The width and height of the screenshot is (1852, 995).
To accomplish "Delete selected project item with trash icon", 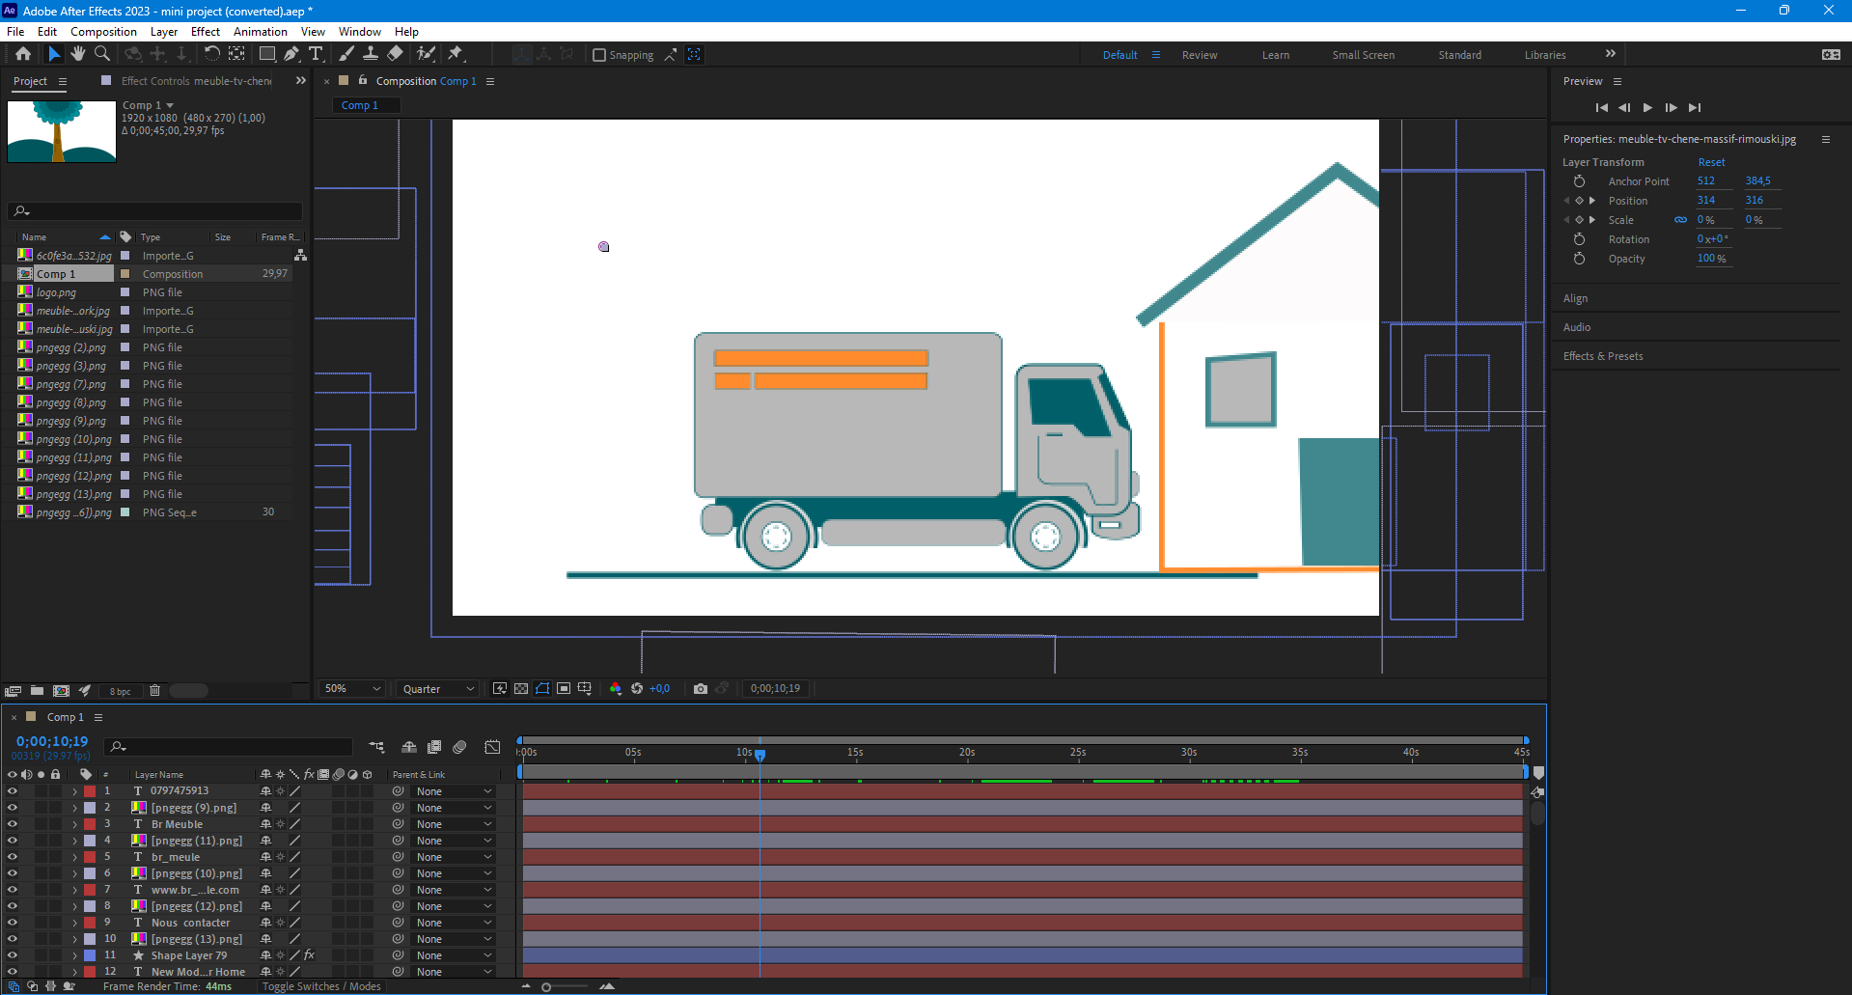I will 154,690.
